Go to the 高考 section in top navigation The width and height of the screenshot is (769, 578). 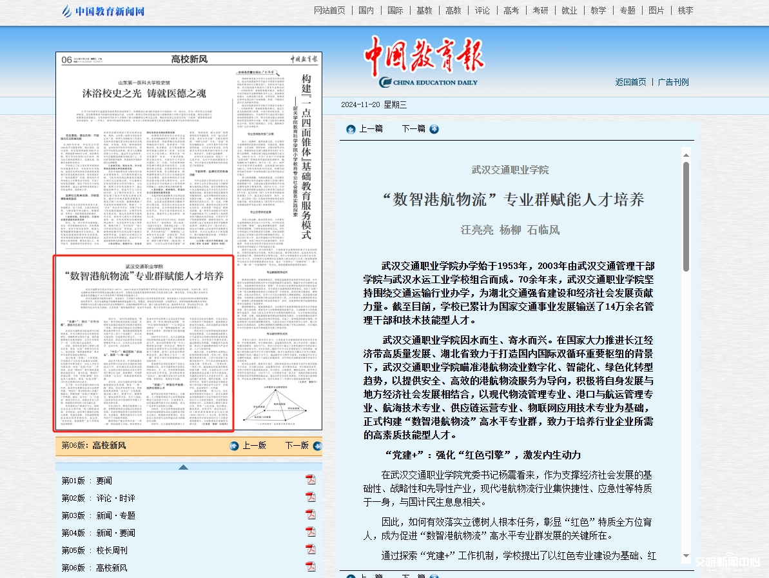(x=511, y=10)
